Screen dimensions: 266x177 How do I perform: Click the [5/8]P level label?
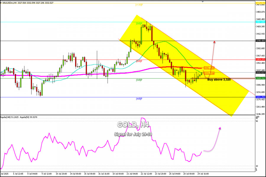pos(139,80)
